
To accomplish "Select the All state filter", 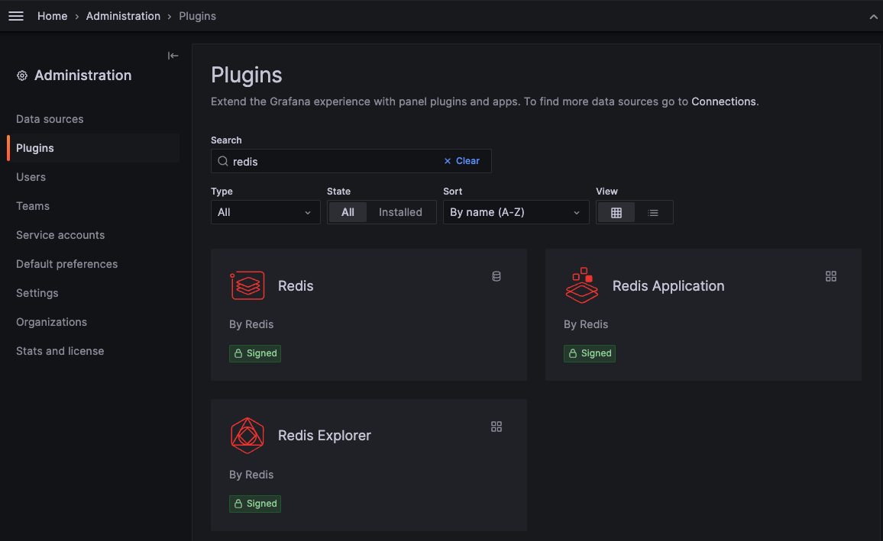I will [x=348, y=212].
